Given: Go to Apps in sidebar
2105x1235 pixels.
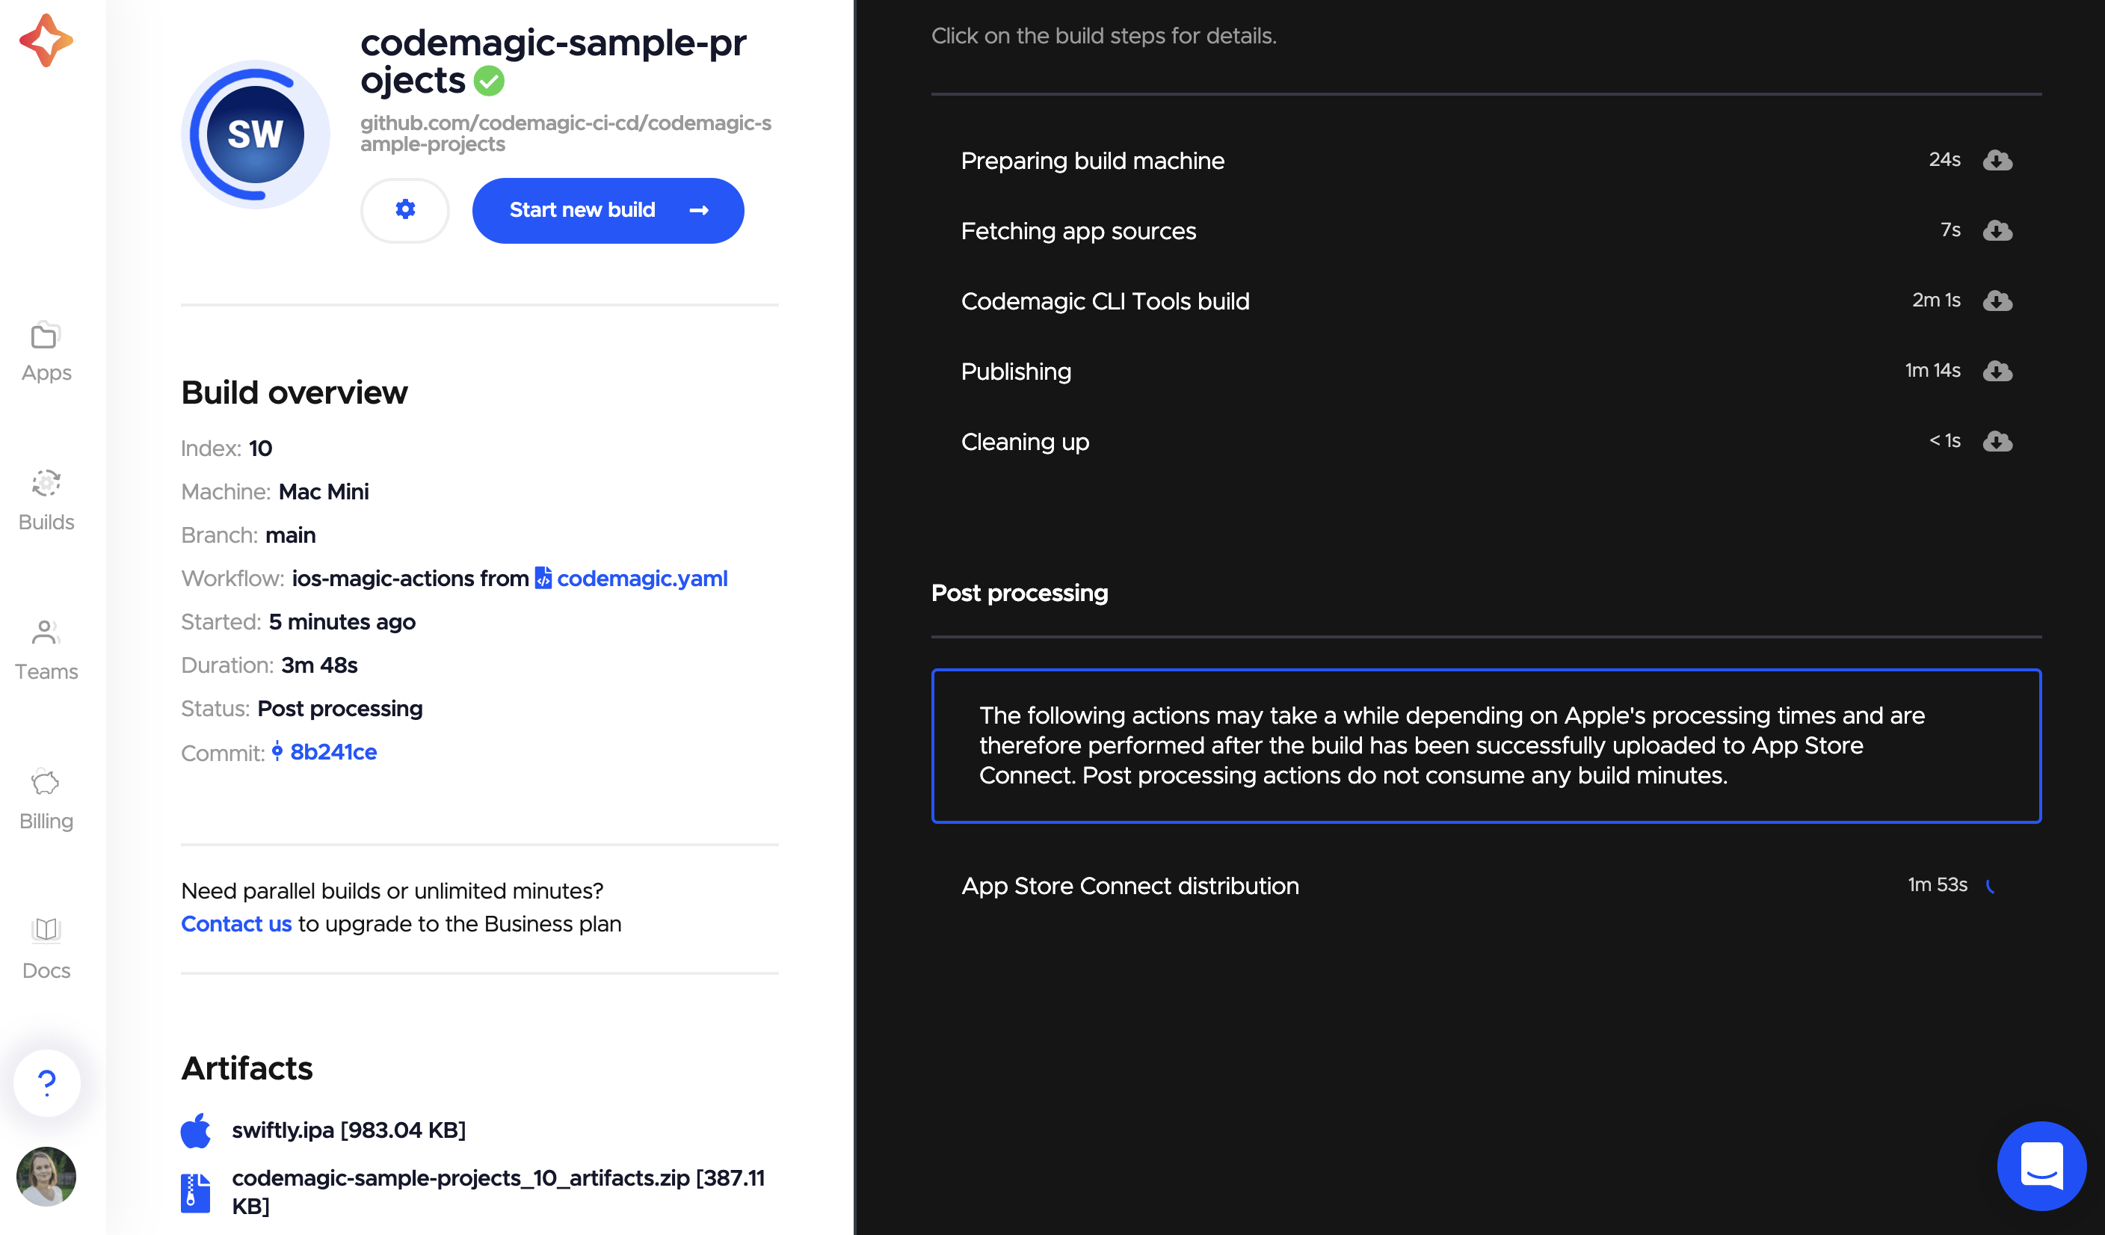Looking at the screenshot, I should (46, 352).
